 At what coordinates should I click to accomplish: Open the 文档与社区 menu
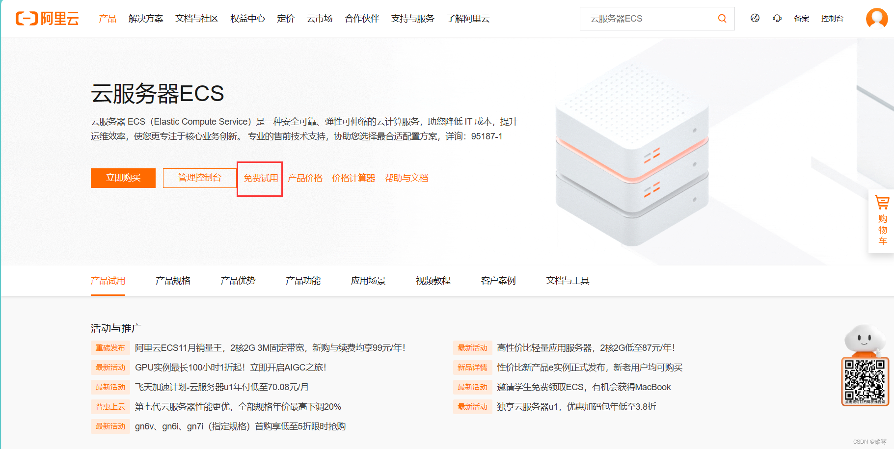[197, 19]
